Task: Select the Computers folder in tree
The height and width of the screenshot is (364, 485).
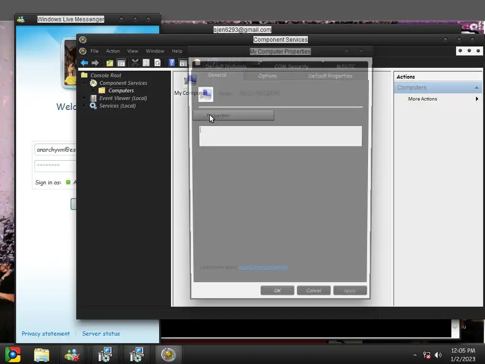Action: click(x=121, y=91)
